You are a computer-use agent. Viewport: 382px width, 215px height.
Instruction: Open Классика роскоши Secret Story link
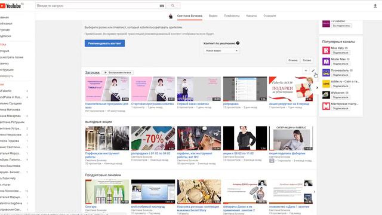pos(198,208)
